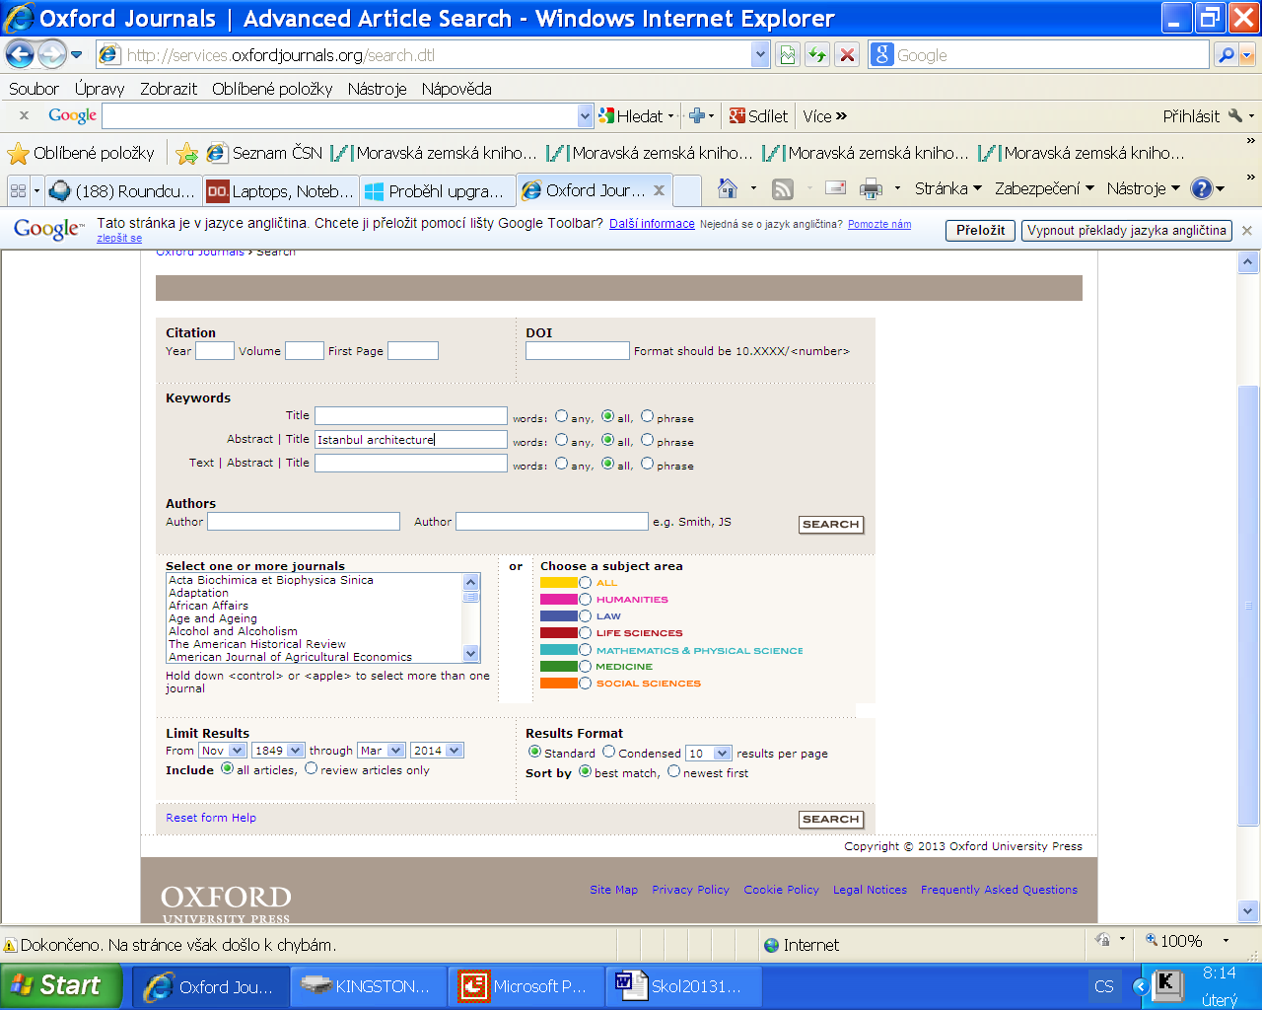Click the DOI input field

(x=577, y=351)
